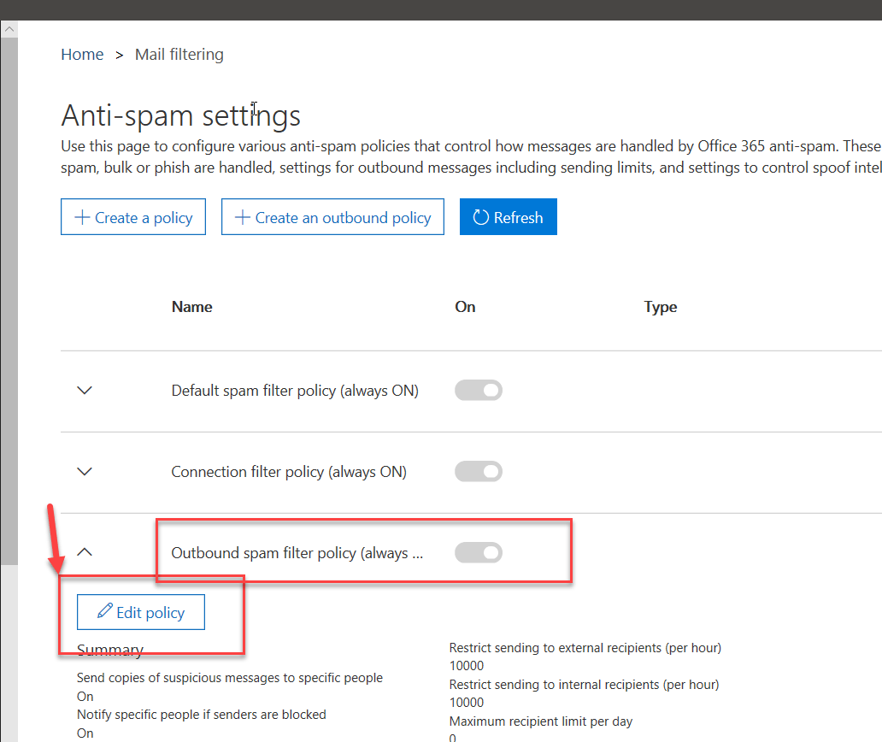
Task: Expand the Connection filter policy row
Action: click(x=84, y=471)
